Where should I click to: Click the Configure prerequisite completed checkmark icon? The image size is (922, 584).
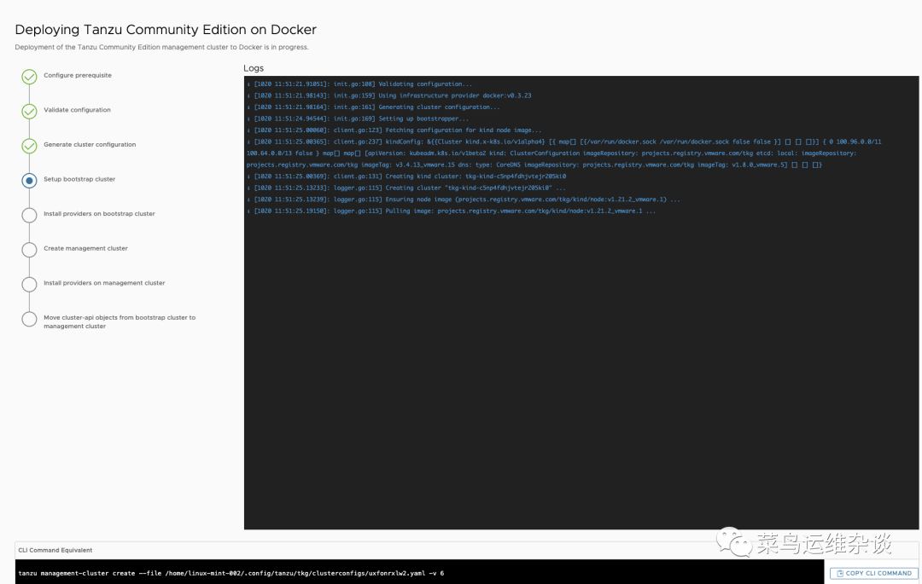click(29, 77)
